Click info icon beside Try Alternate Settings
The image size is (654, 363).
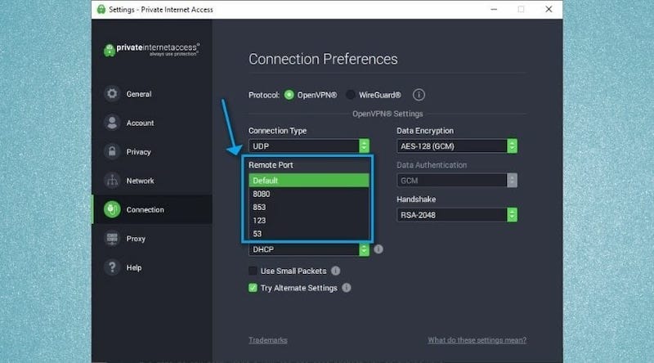346,288
